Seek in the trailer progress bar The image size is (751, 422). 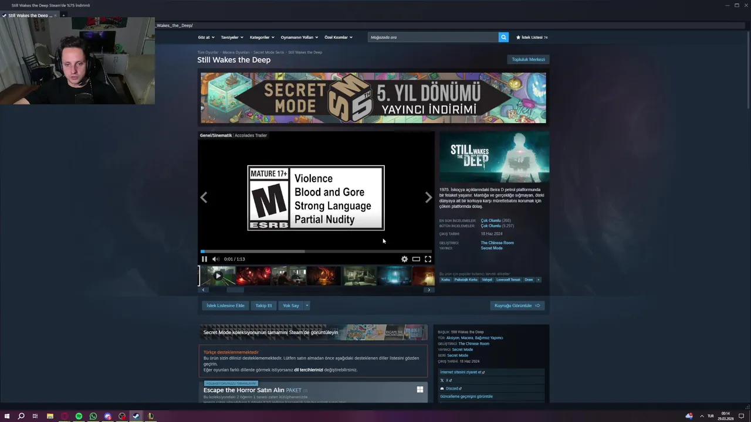316,251
